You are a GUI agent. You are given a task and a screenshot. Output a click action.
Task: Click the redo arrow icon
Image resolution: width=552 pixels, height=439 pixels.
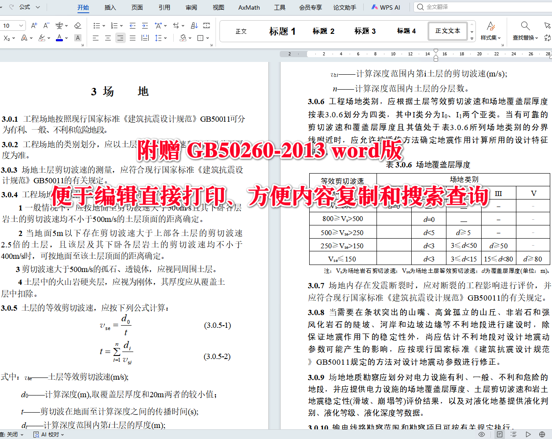[x=11, y=7]
